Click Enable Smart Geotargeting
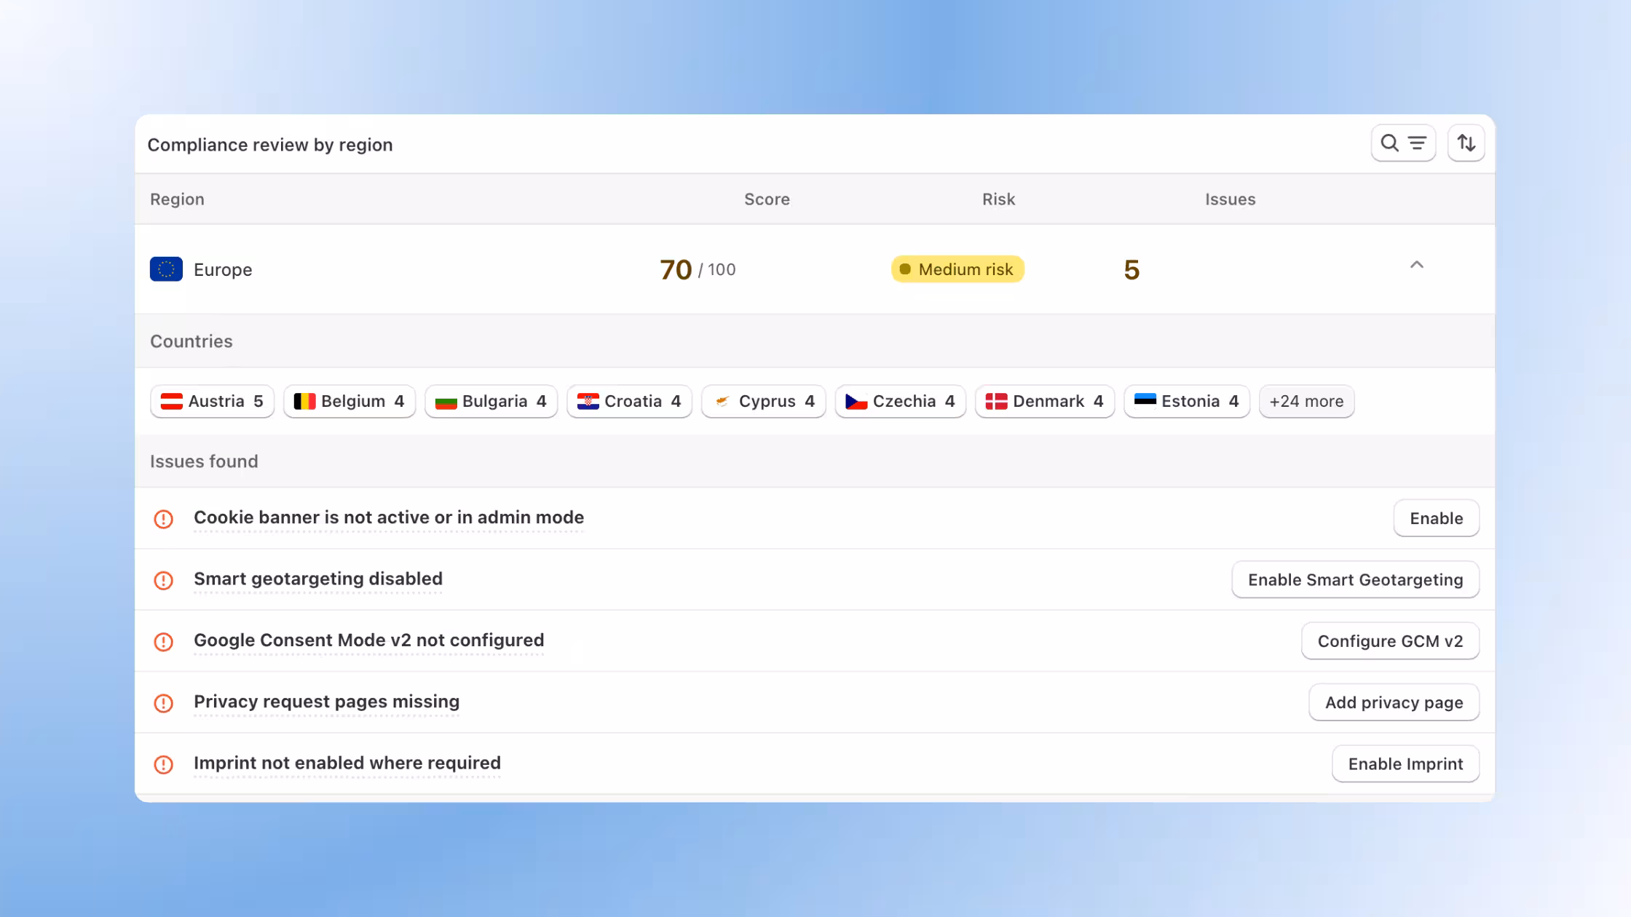Screen dimensions: 1631x917 coord(1355,580)
